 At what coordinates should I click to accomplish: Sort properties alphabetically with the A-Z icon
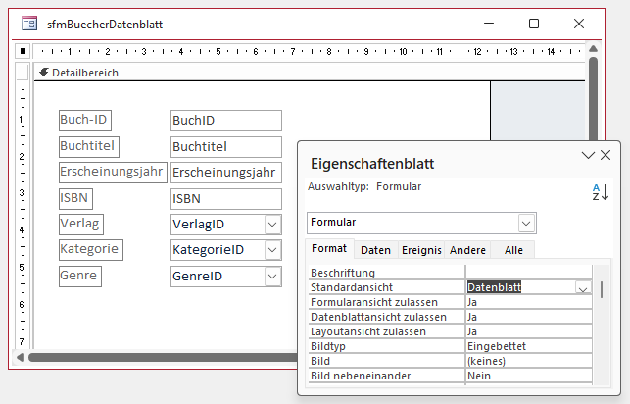tap(601, 192)
